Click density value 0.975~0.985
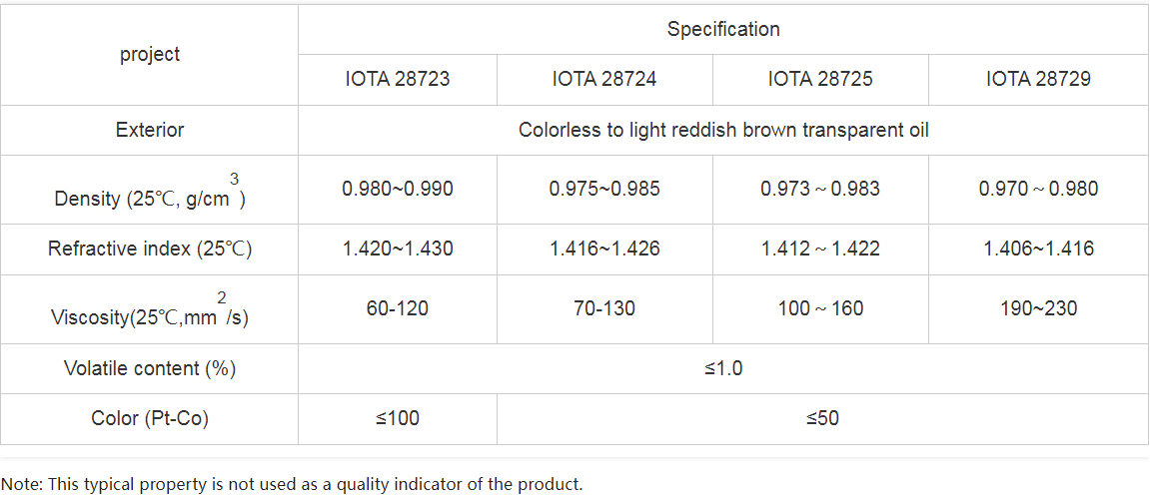The width and height of the screenshot is (1150, 503). point(604,189)
